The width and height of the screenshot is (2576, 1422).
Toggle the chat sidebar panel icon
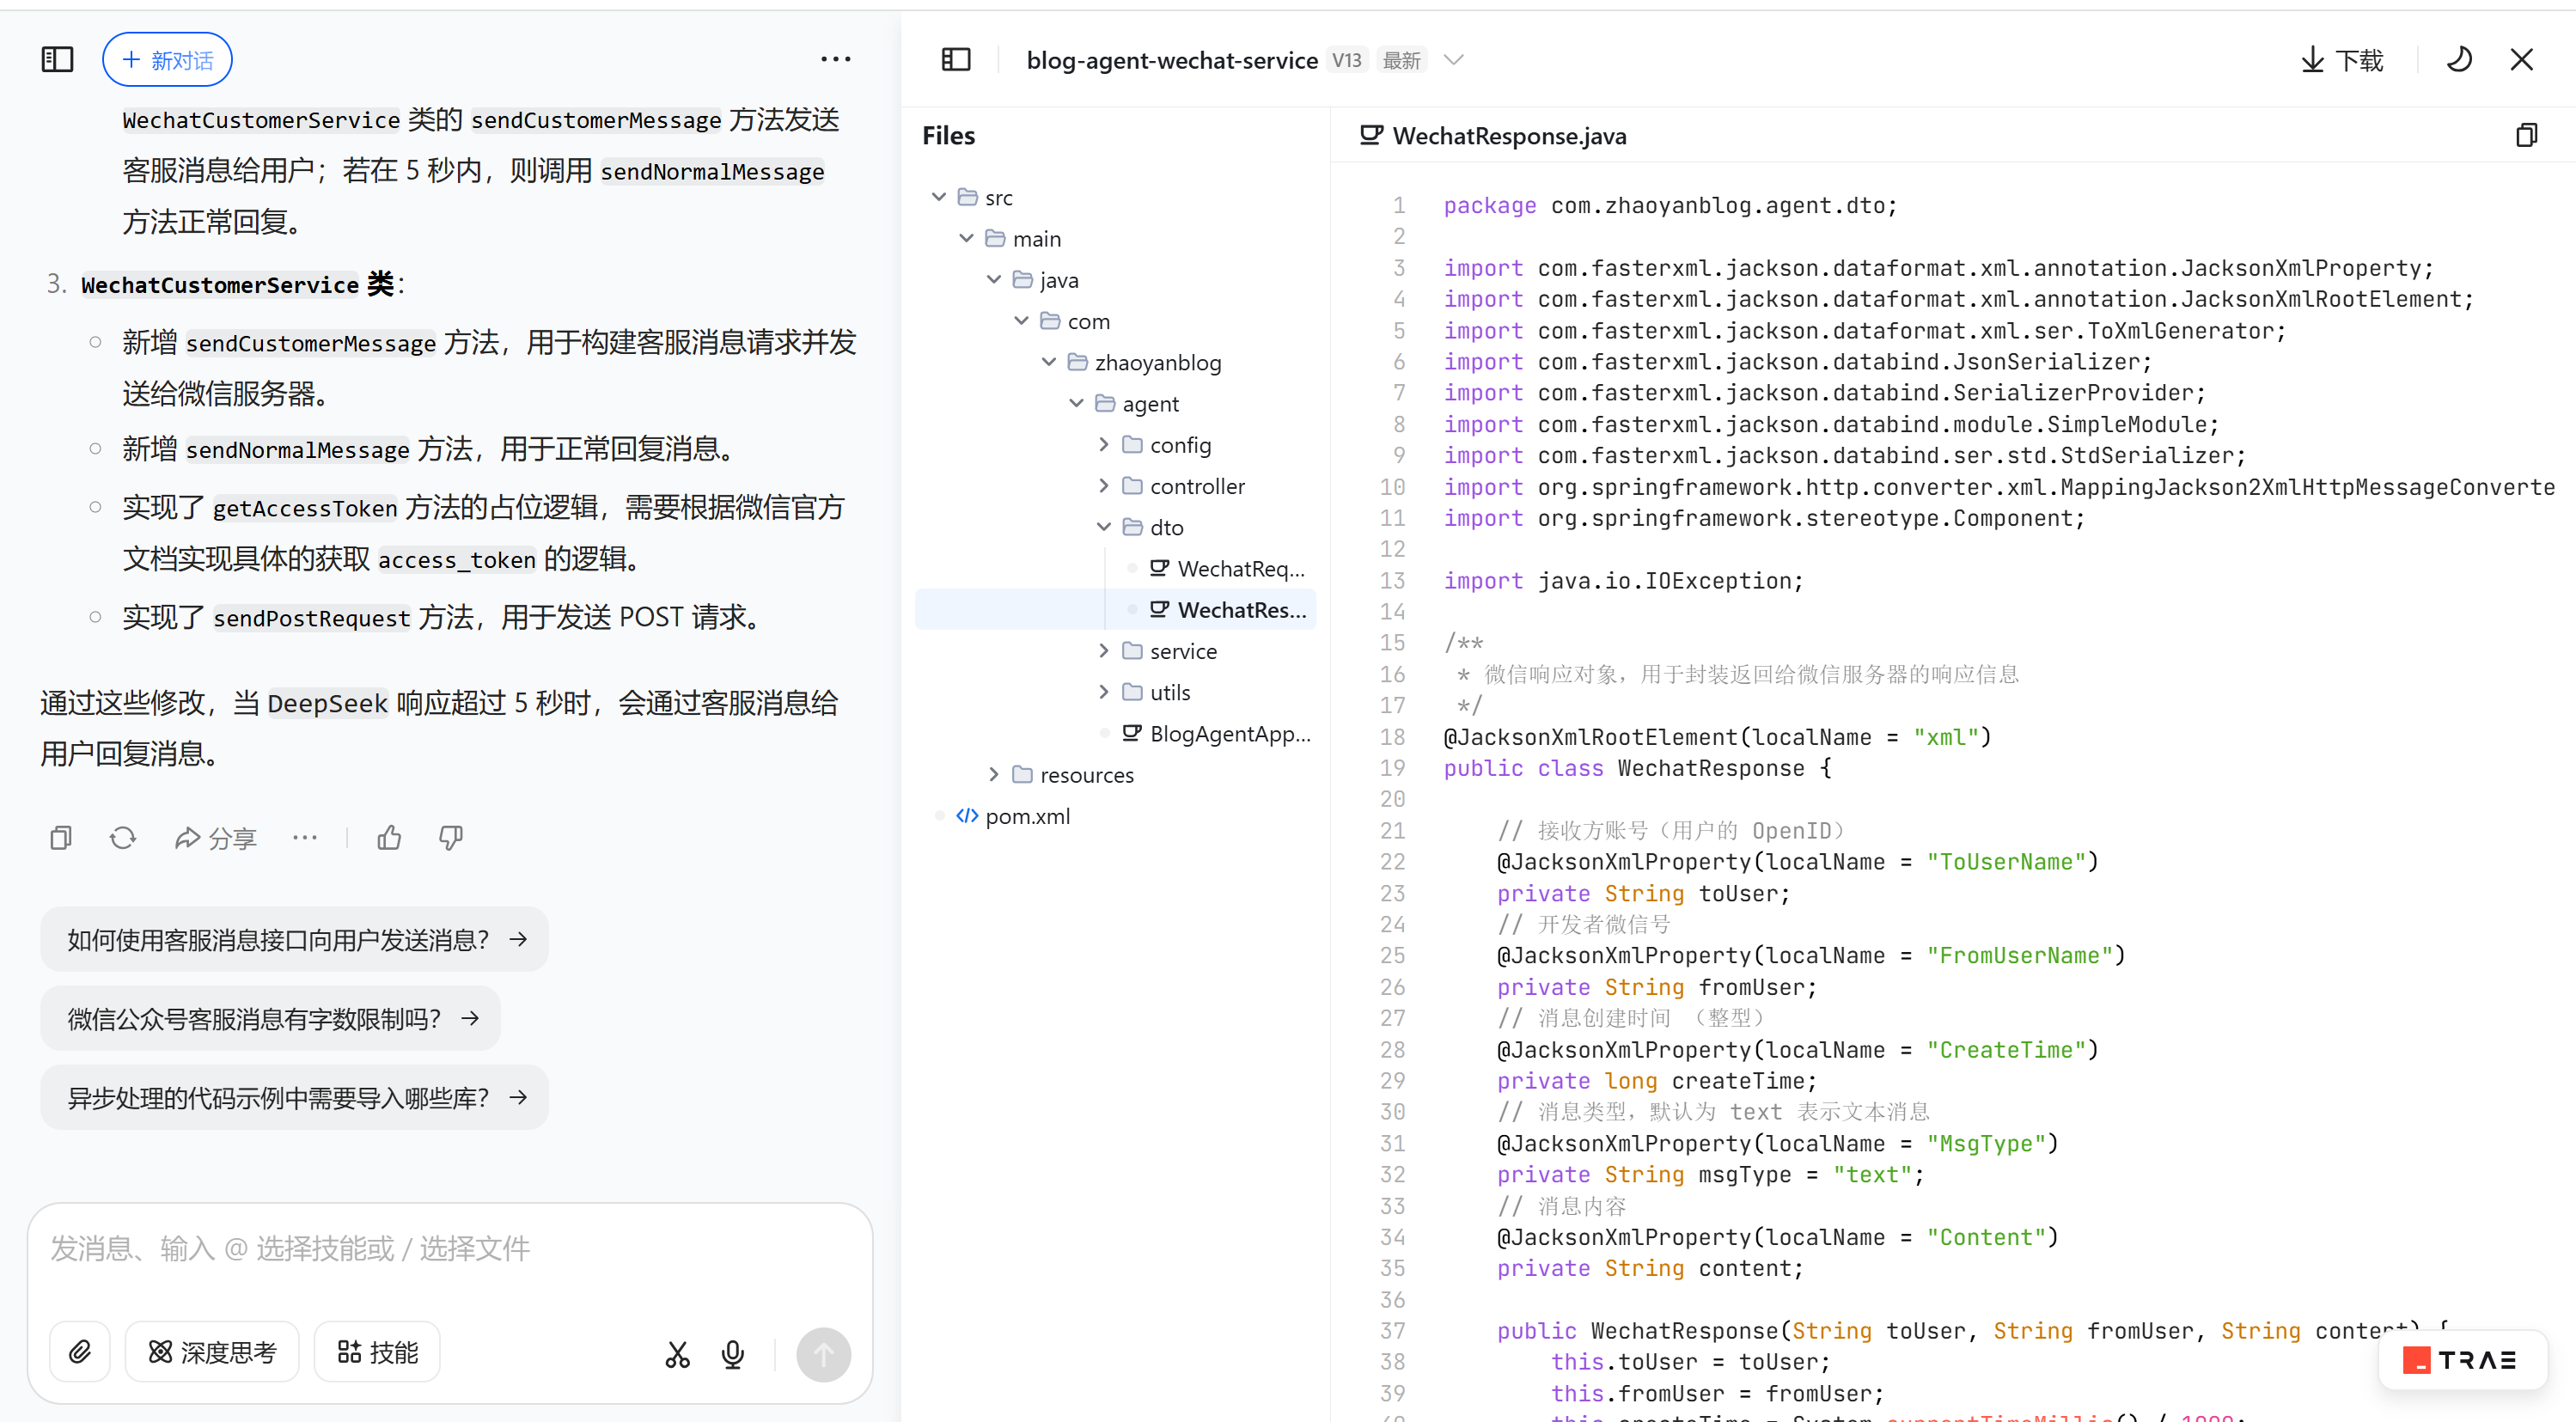(57, 60)
